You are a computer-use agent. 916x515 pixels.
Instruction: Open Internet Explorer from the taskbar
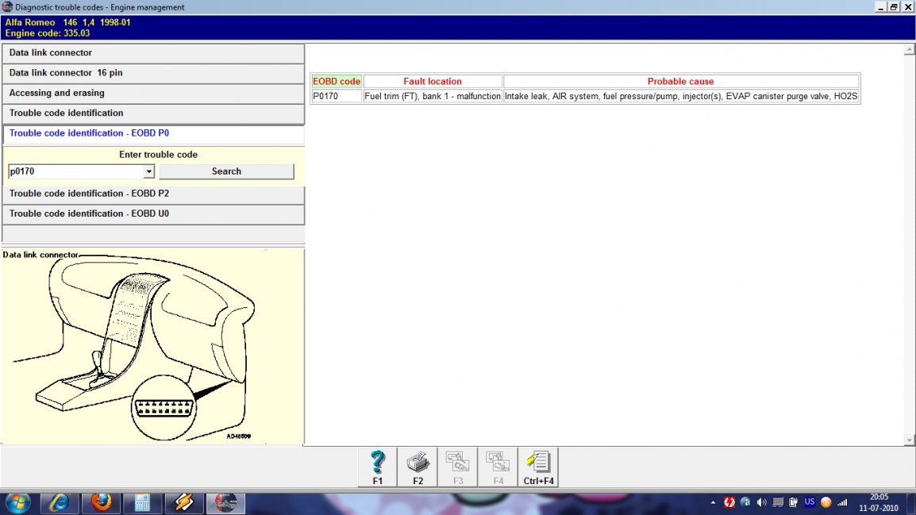click(x=60, y=503)
